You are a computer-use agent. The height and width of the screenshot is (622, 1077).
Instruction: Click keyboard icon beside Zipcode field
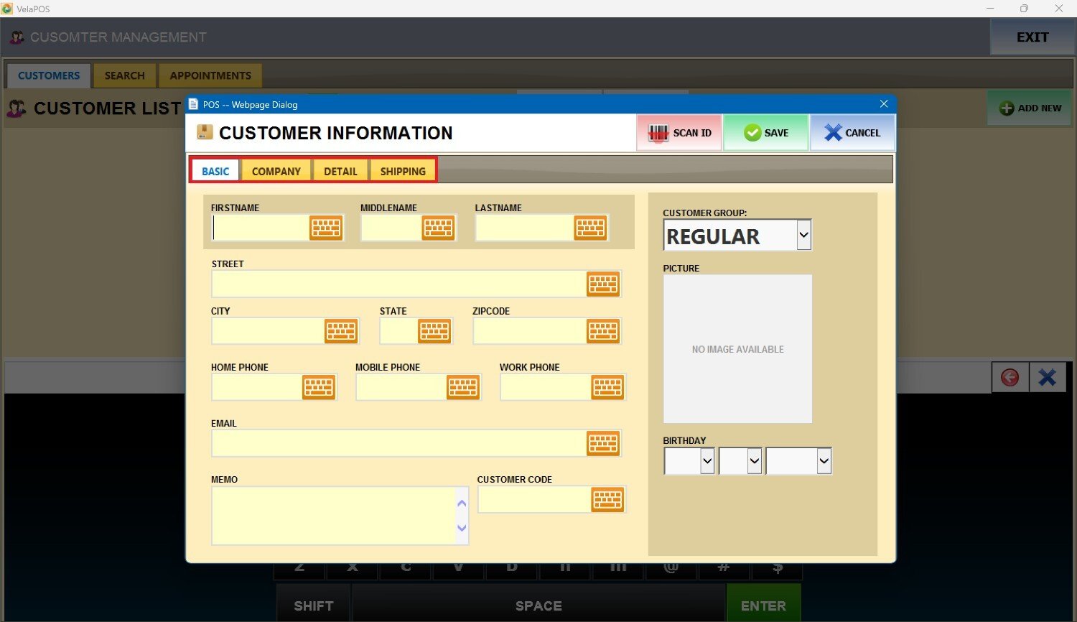(x=603, y=331)
